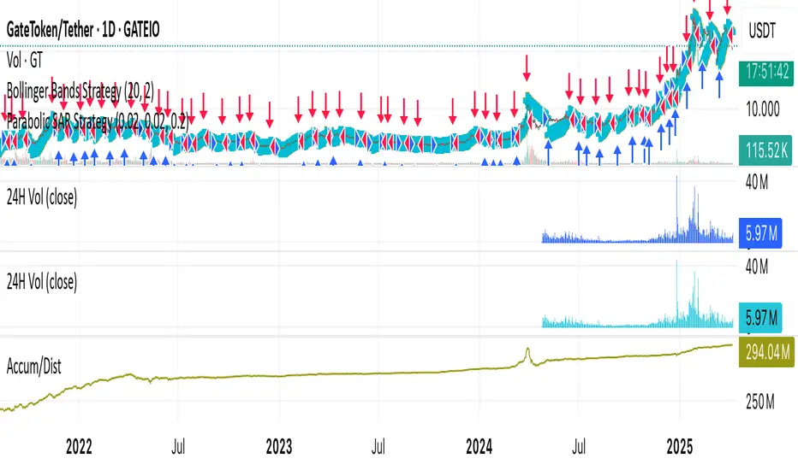Click the Jul label between 2022 and 2023
Image resolution: width=798 pixels, height=470 pixels.
coord(178,447)
